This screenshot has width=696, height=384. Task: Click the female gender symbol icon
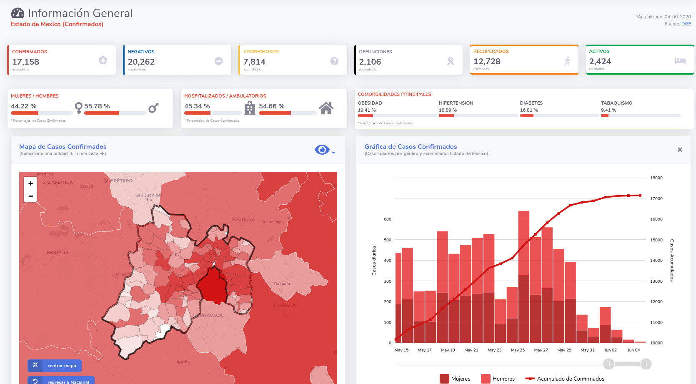(78, 108)
